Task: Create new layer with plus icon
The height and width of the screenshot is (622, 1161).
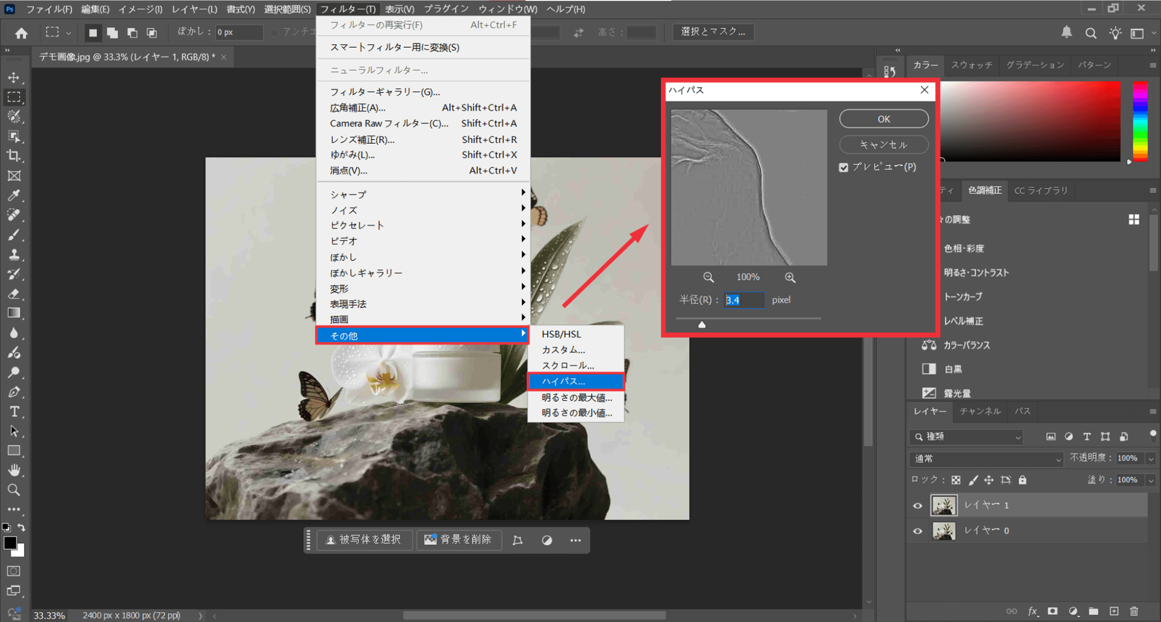Action: click(x=1114, y=611)
